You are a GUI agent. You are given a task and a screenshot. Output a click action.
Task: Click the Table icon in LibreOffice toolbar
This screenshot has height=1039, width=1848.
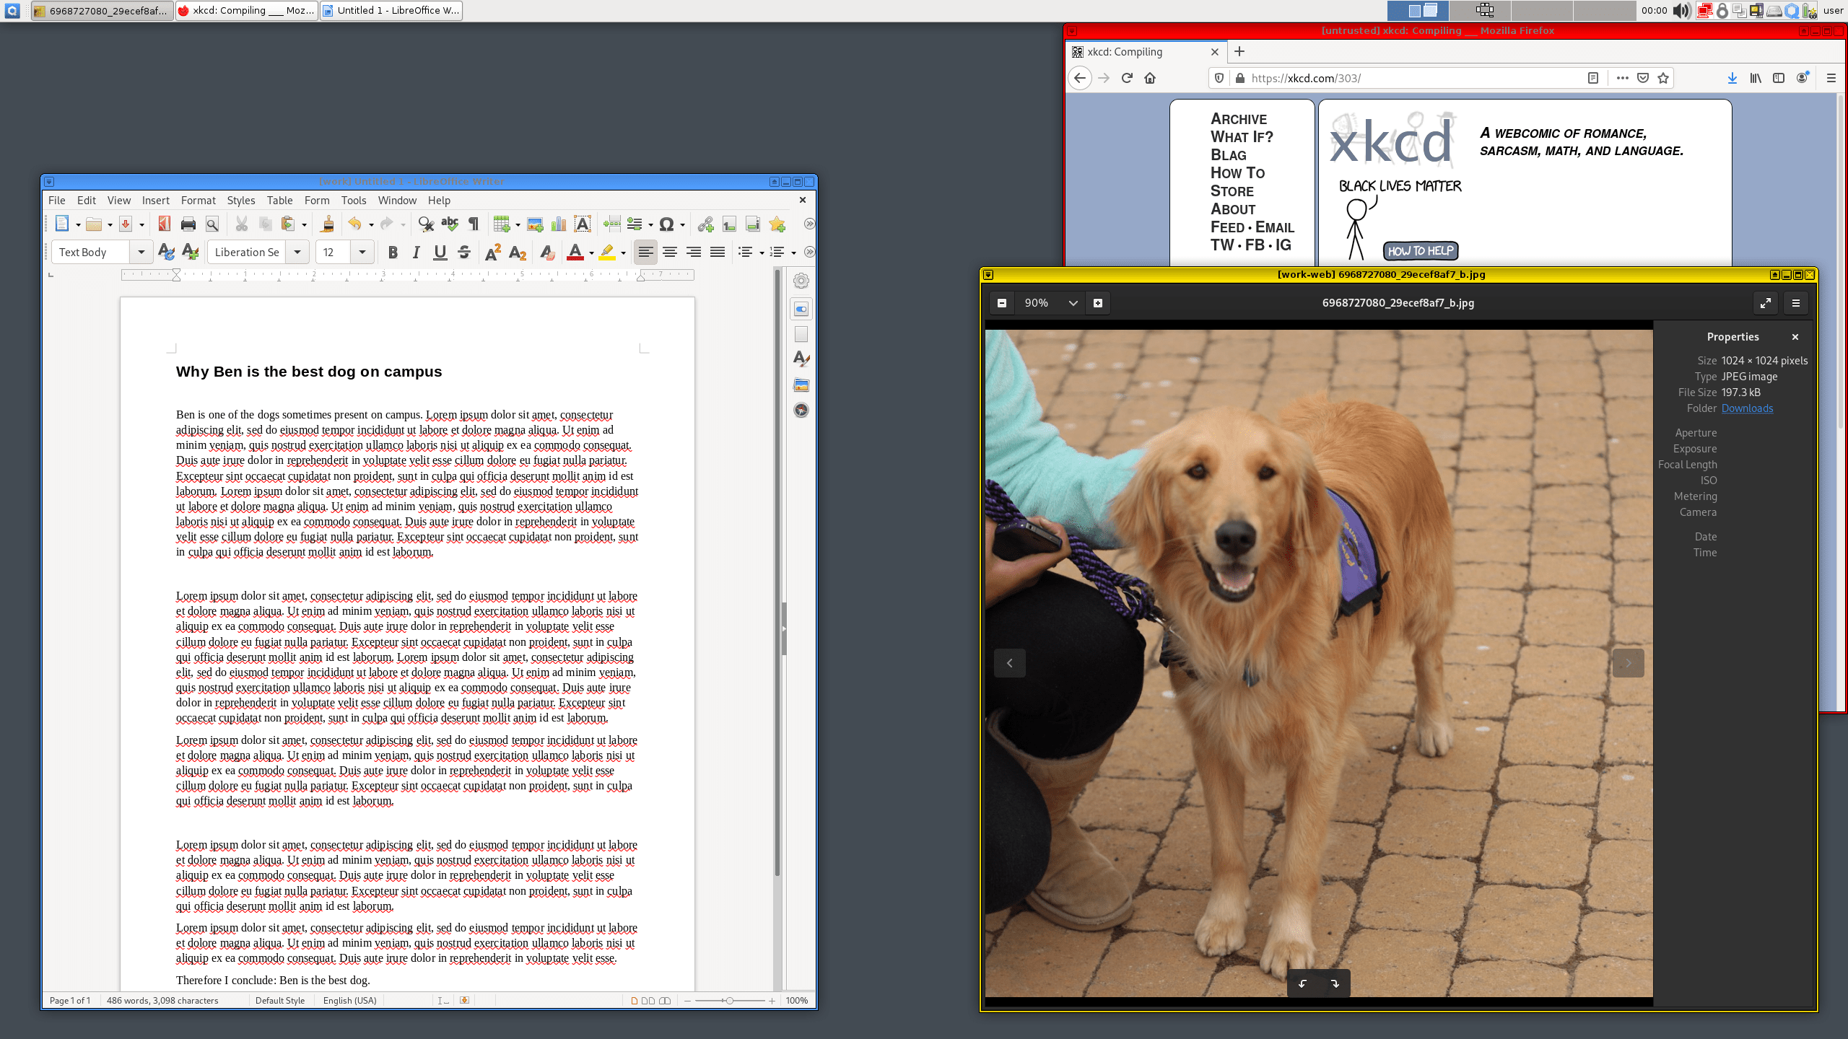(x=502, y=224)
